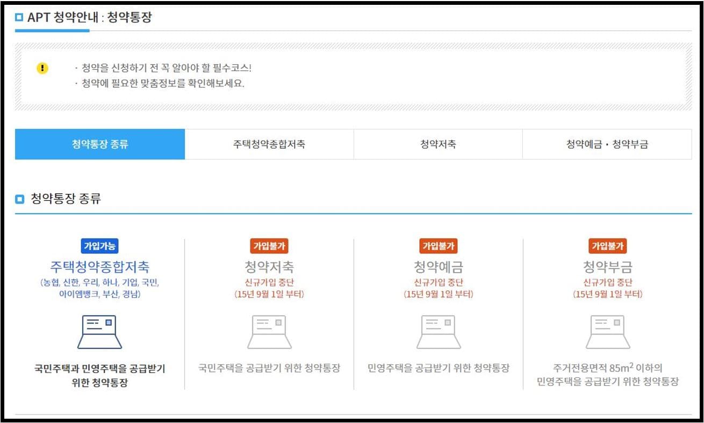Click the blue 가입가능 badge
Image resolution: width=704 pixels, height=423 pixels.
pos(100,246)
